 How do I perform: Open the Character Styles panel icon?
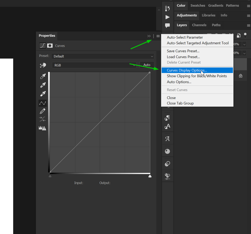pyautogui.click(x=167, y=127)
